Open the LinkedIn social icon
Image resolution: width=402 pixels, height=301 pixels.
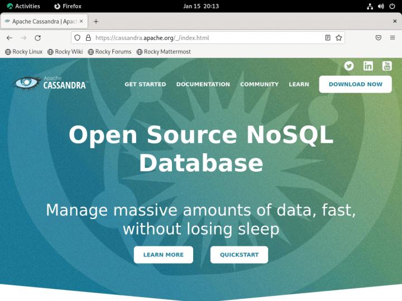click(368, 66)
